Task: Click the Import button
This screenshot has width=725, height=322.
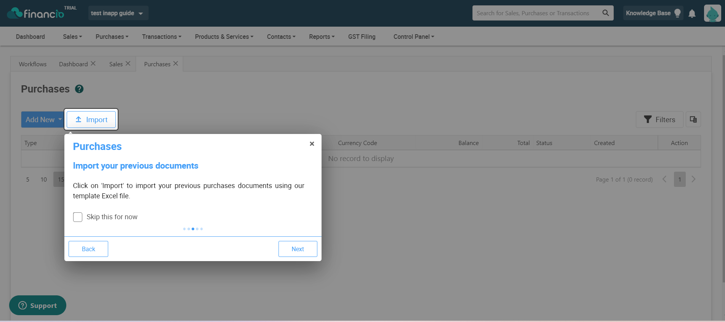Action: (x=91, y=120)
